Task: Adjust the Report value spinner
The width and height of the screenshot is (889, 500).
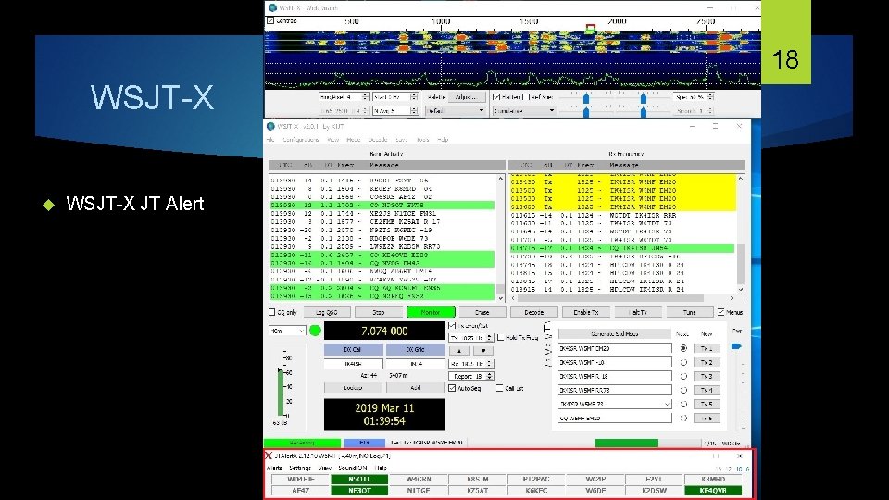Action: click(x=470, y=376)
